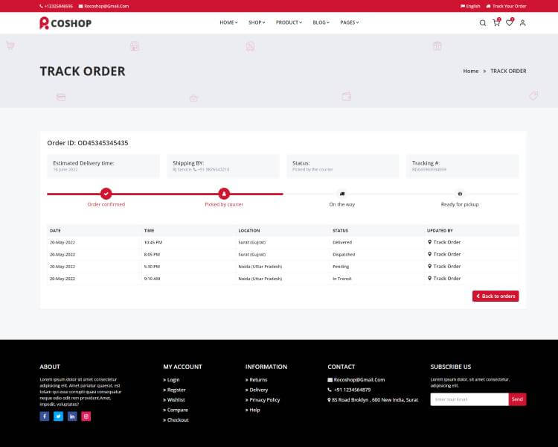Screen dimensions: 558x447
Task: Click the Send subscribe button
Action: (517, 399)
